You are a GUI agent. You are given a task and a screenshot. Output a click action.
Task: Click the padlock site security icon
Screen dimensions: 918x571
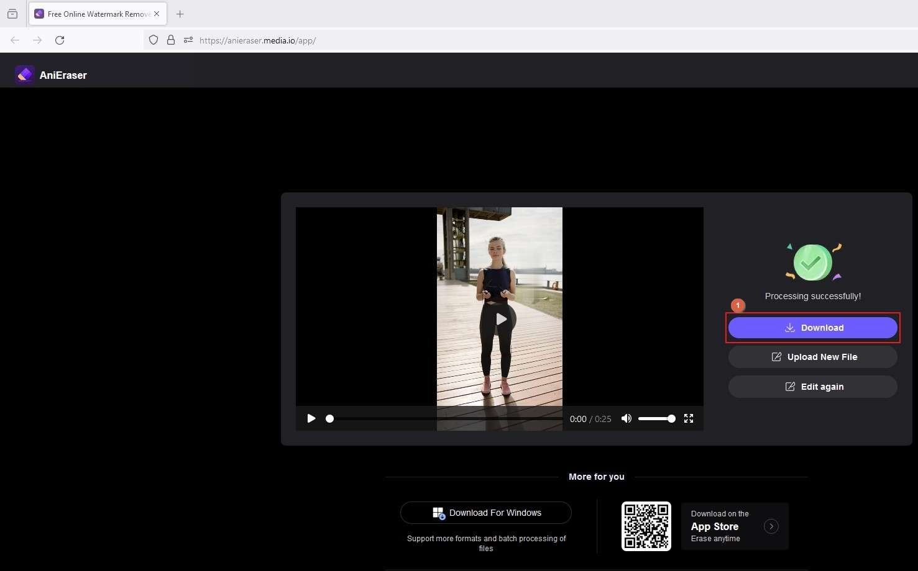(171, 40)
